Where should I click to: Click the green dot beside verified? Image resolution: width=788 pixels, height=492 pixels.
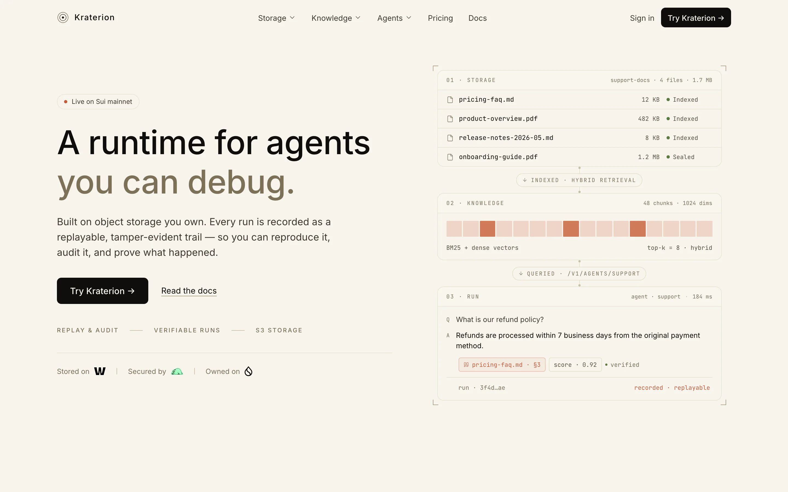coord(606,364)
